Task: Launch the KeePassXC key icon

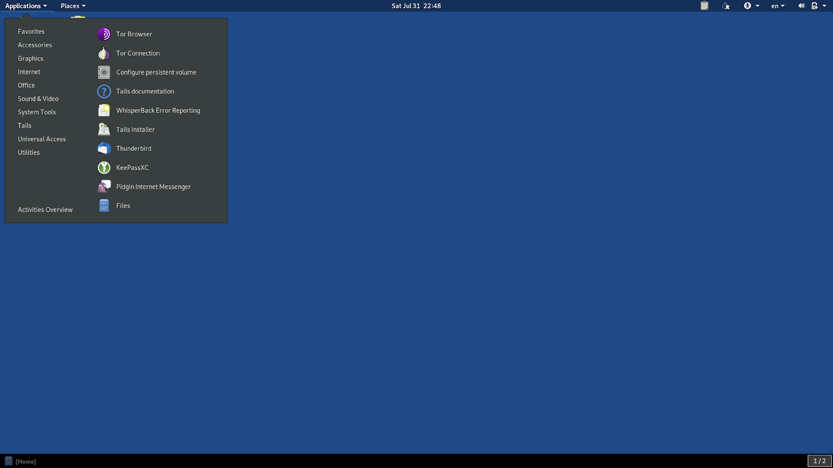Action: click(104, 167)
